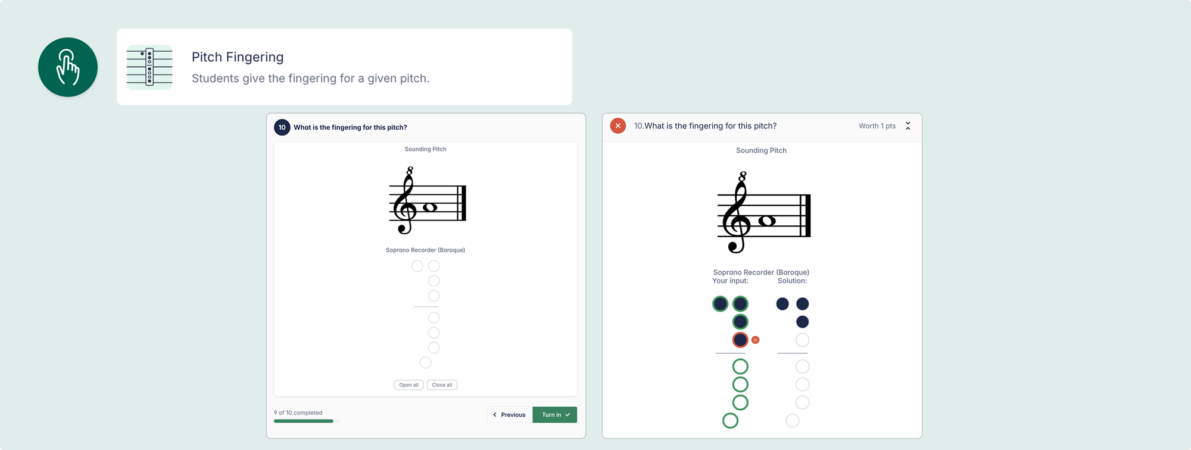The height and width of the screenshot is (450, 1191).
Task: Click the Turn in button
Action: pos(554,415)
